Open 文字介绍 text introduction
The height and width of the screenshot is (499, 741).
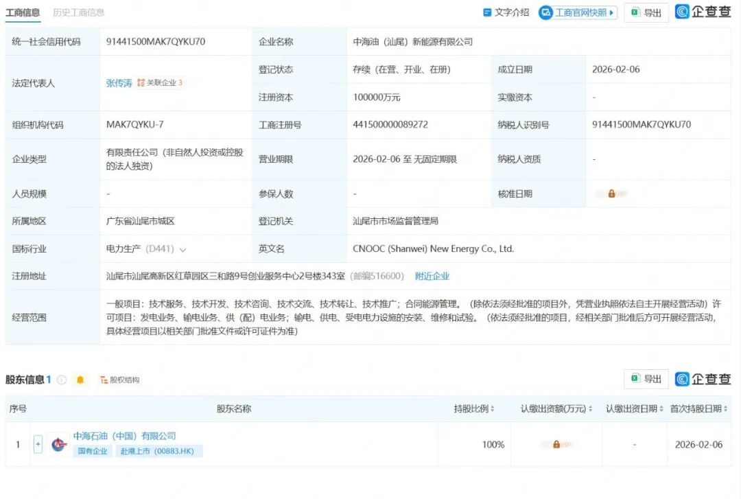click(x=506, y=13)
